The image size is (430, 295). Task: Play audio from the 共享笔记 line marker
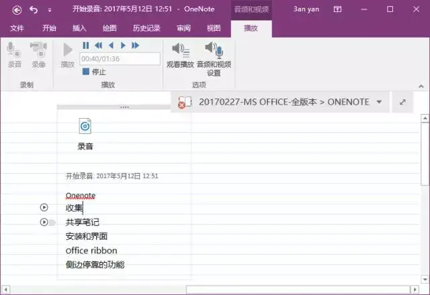coord(44,222)
